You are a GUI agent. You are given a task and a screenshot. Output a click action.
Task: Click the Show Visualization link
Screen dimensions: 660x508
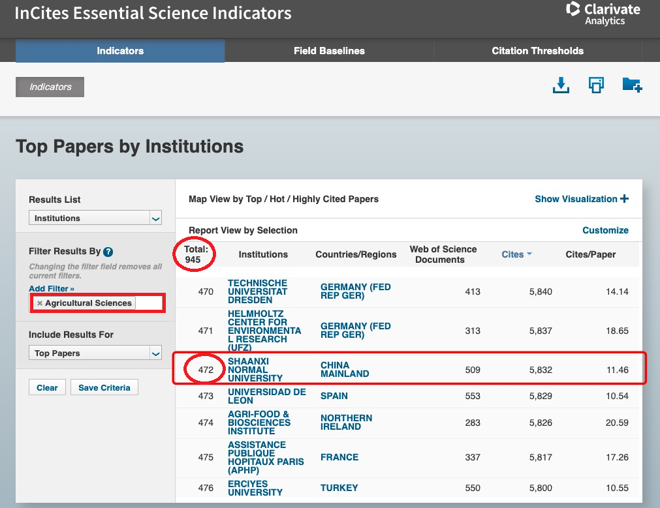[576, 199]
